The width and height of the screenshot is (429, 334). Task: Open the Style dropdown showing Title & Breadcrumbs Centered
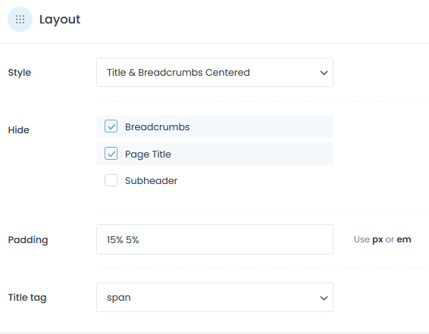pos(214,73)
